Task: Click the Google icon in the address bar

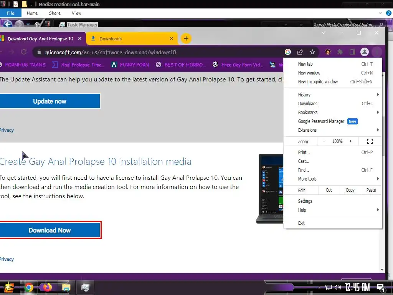Action: tap(288, 52)
